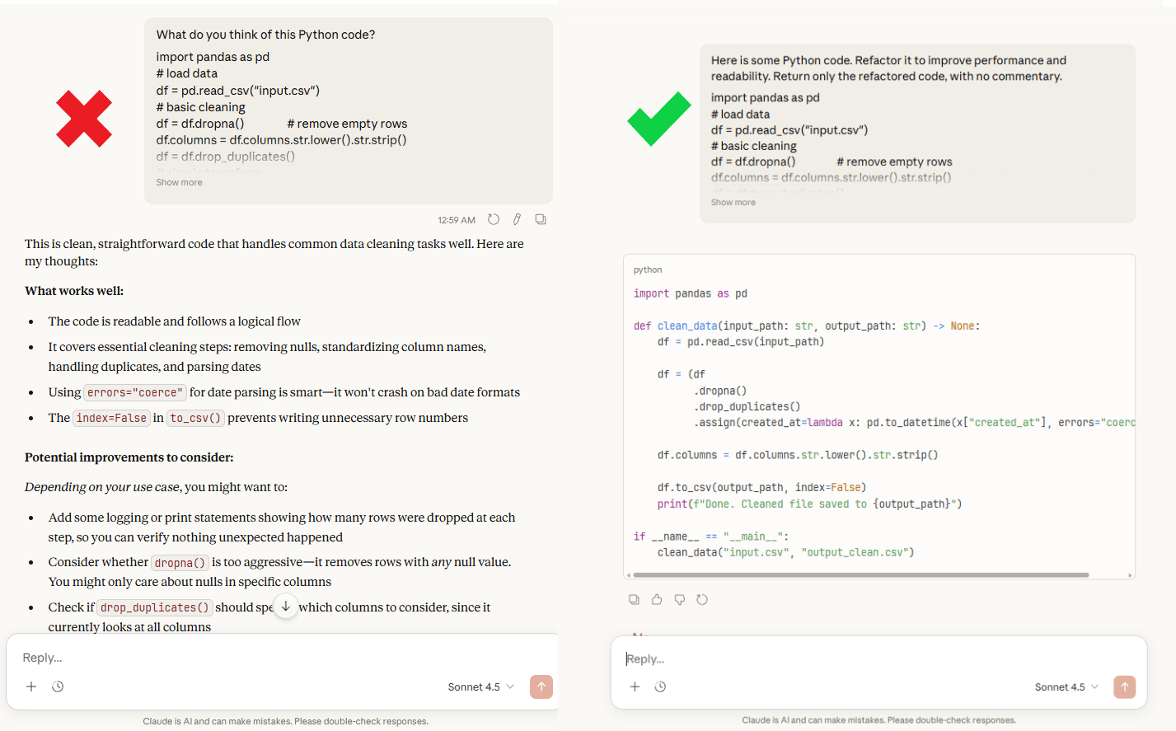This screenshot has height=731, width=1176.
Task: Open the Sonnet 4.5 model dropdown in right chat
Action: click(x=1067, y=686)
